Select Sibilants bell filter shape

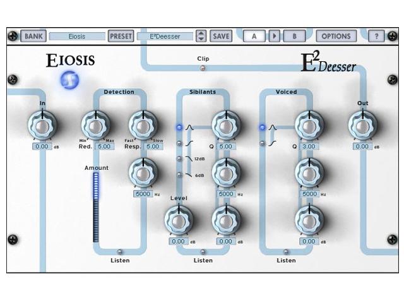click(x=179, y=128)
